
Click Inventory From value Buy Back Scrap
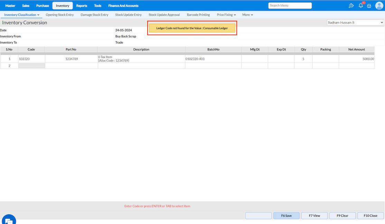[126, 36]
